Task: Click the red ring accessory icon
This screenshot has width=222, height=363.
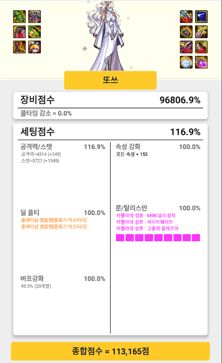Action: point(202,47)
